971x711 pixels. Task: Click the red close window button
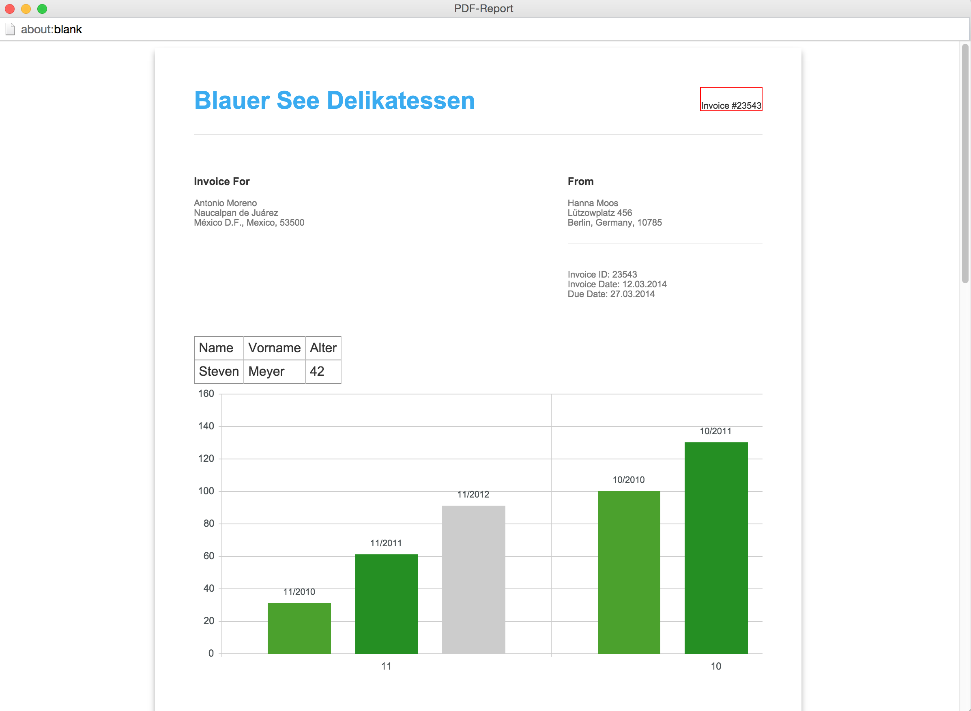pyautogui.click(x=10, y=9)
